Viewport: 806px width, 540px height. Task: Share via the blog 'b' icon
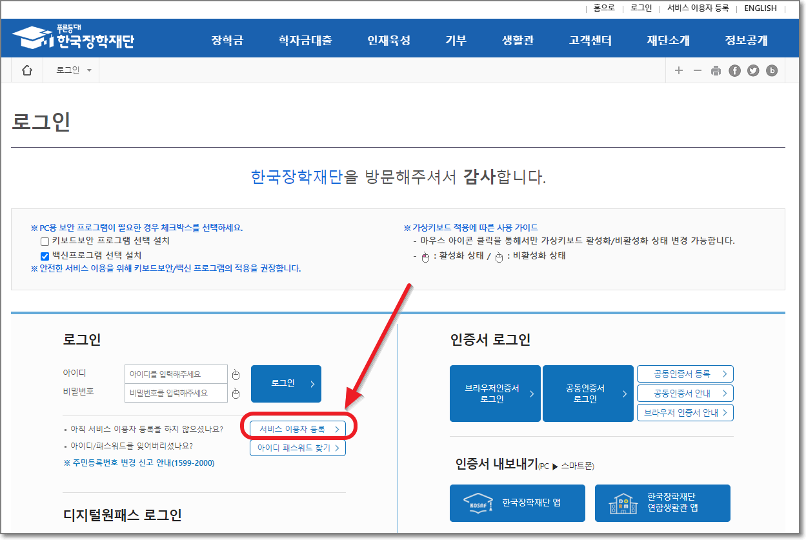pos(772,71)
